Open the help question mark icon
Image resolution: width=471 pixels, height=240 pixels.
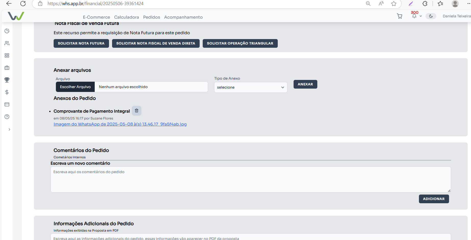7,117
